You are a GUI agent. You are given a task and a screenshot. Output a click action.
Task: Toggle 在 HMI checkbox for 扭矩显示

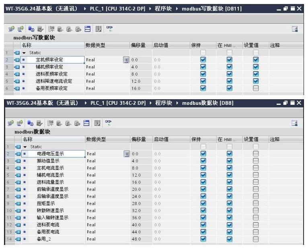(229, 204)
